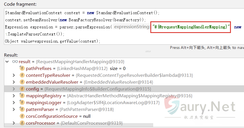Image resolution: width=244 pixels, height=128 pixels.
Task: Collapse the result root node
Action: pyautogui.click(x=7, y=61)
